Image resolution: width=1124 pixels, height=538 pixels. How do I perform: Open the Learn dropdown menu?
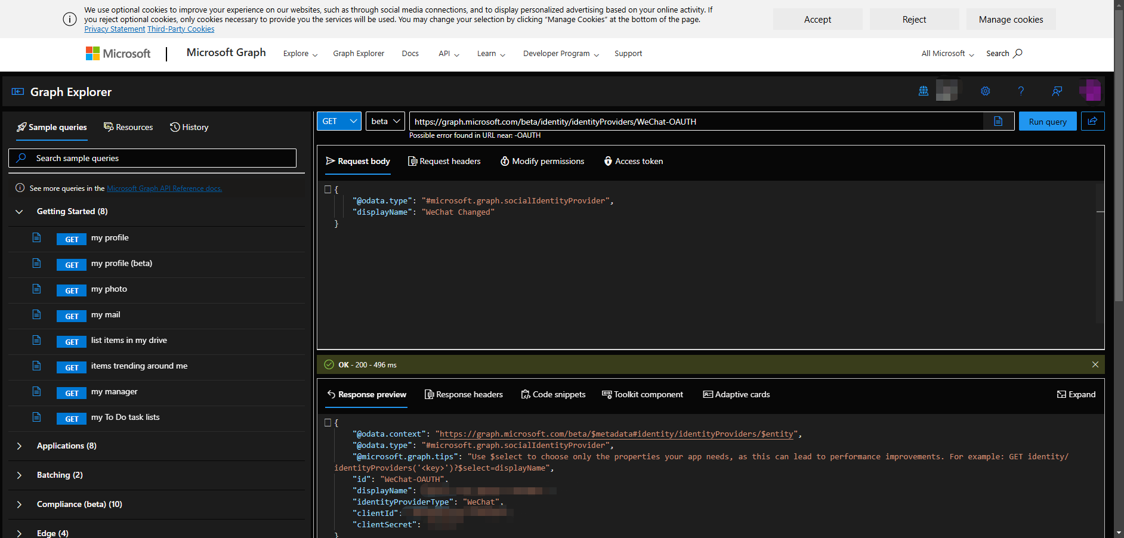[x=491, y=54]
